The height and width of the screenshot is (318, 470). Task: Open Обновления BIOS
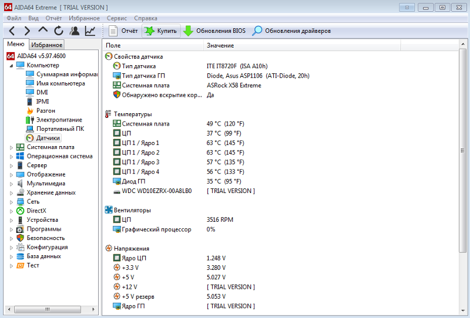214,31
